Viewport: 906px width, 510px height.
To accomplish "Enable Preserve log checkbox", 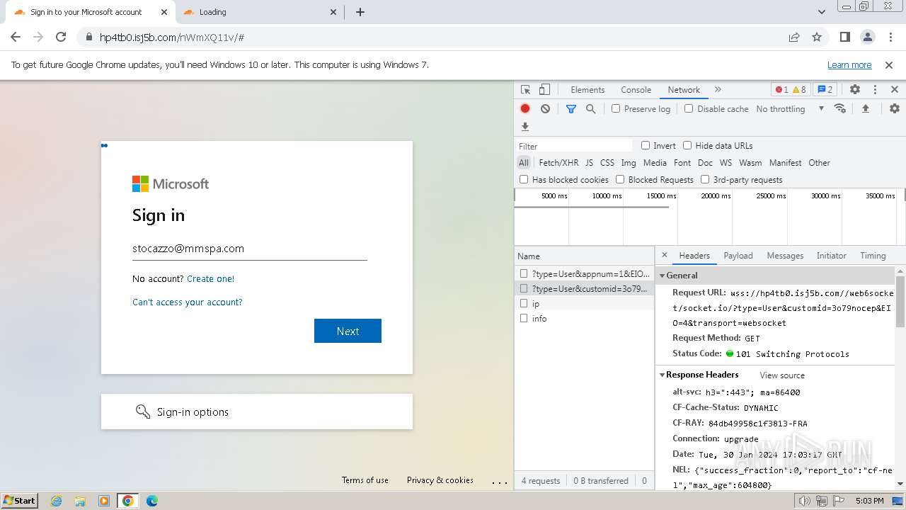I will coord(616,108).
